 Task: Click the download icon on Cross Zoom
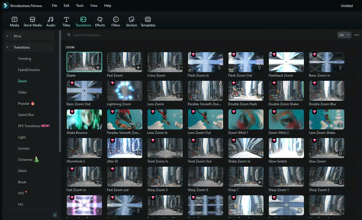pyautogui.click(x=179, y=68)
